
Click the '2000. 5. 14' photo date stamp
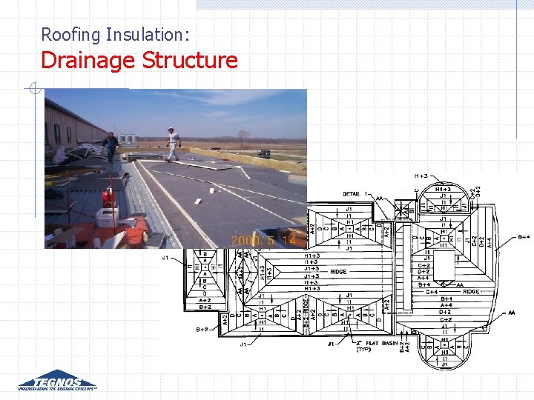(x=263, y=241)
